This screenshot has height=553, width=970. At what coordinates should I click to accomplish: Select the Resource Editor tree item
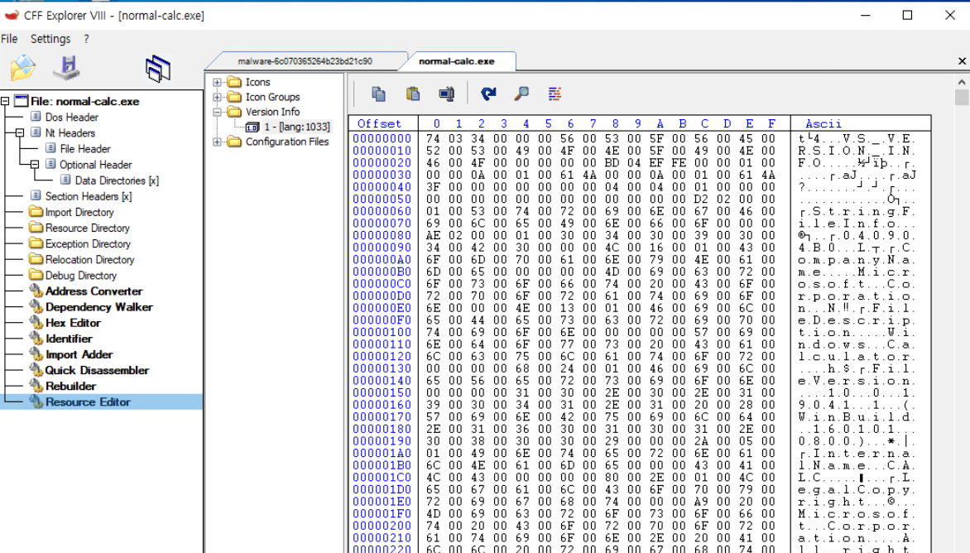[88, 402]
